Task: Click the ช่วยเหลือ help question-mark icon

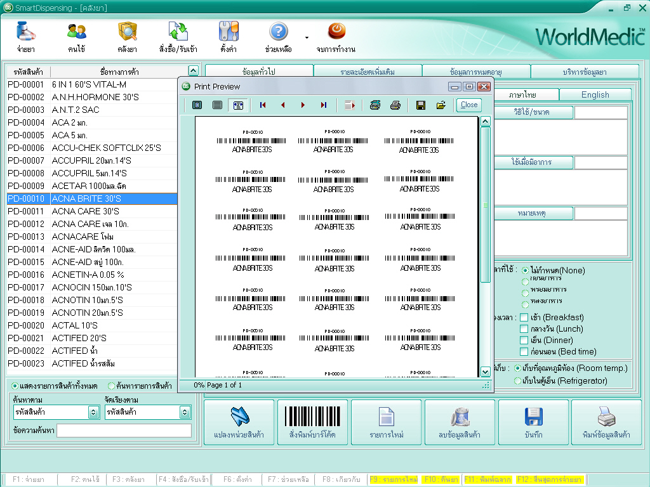Action: click(279, 37)
